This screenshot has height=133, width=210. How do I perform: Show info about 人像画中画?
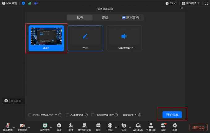(86, 115)
